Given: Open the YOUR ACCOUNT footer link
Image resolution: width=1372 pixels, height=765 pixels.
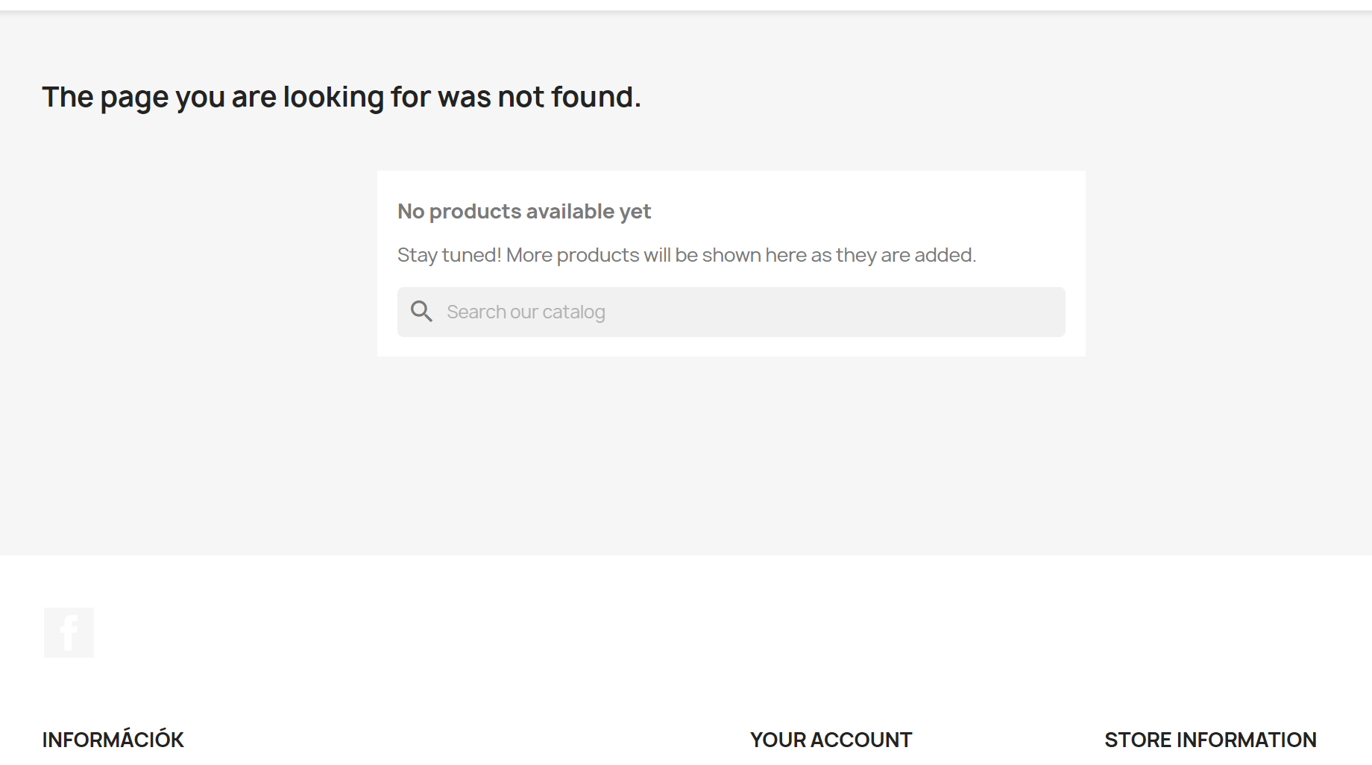Looking at the screenshot, I should 831,740.
